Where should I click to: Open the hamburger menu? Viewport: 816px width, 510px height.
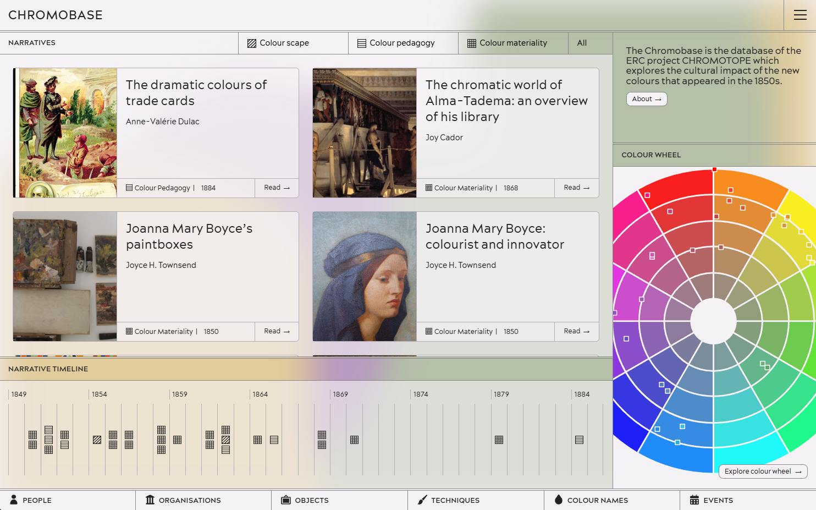point(800,15)
